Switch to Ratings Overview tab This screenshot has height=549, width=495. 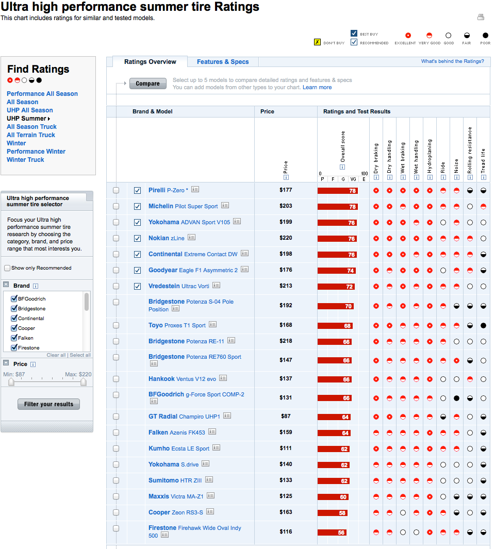coord(150,62)
